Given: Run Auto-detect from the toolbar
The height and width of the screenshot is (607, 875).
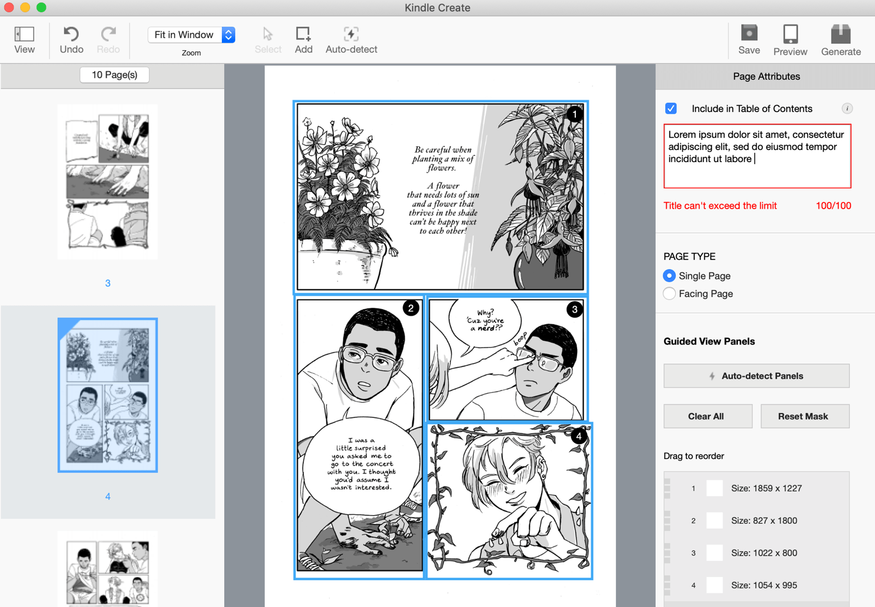Looking at the screenshot, I should tap(351, 34).
